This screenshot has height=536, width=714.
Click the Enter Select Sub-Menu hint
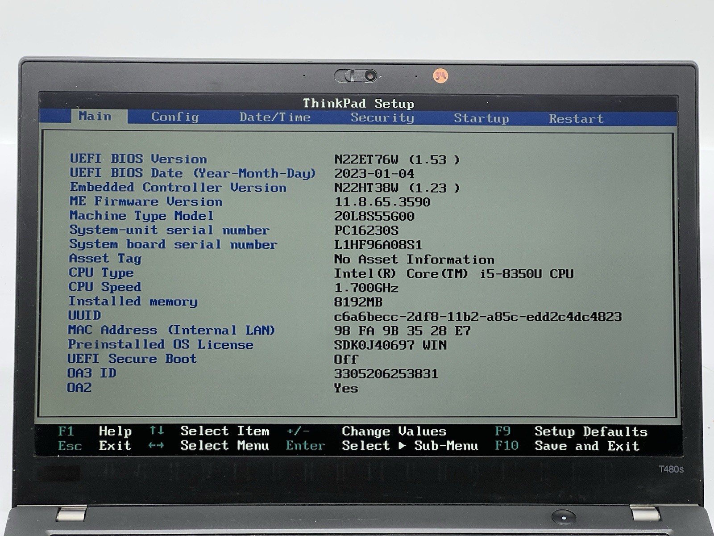[382, 445]
